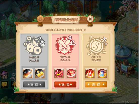Open the 好友 friends avatar icon

(4, 75)
